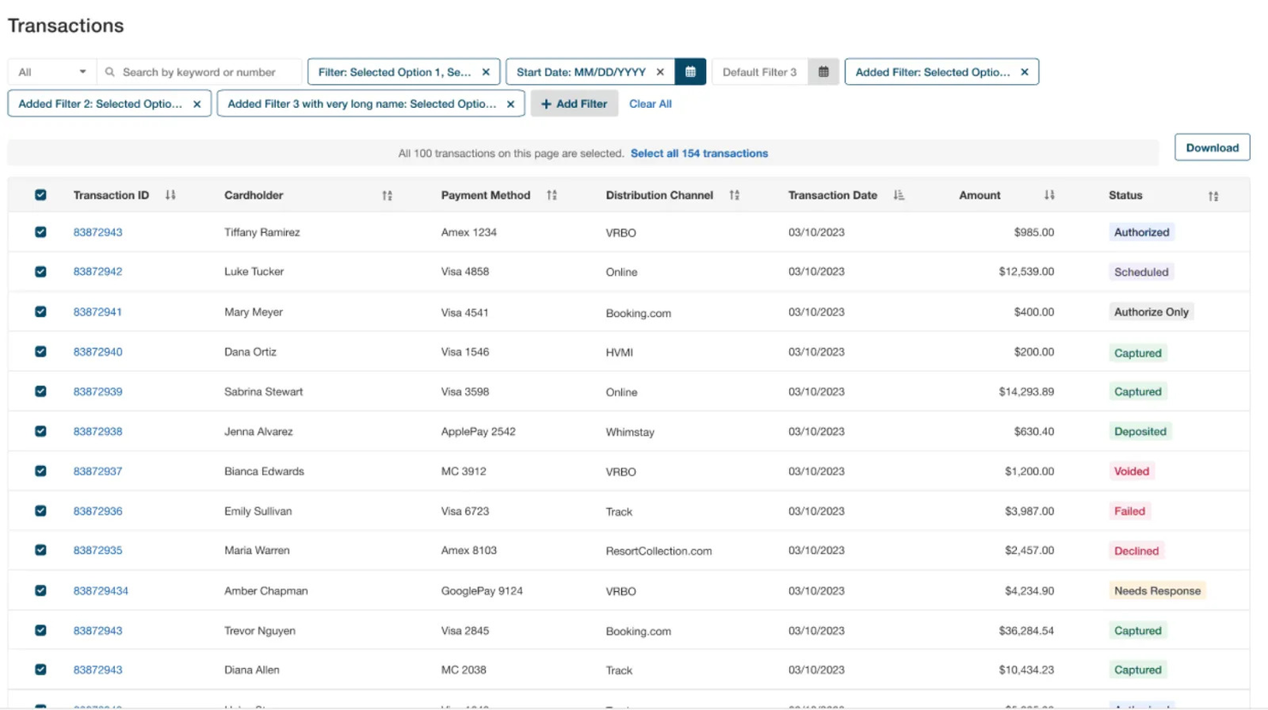
Task: Uncheck the row for Tiffany Ramirez
Action: pyautogui.click(x=40, y=232)
